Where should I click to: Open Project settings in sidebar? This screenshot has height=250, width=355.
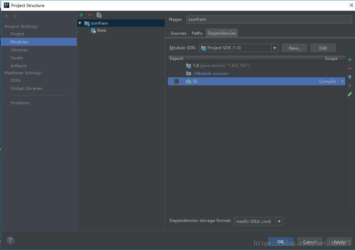coord(17,34)
